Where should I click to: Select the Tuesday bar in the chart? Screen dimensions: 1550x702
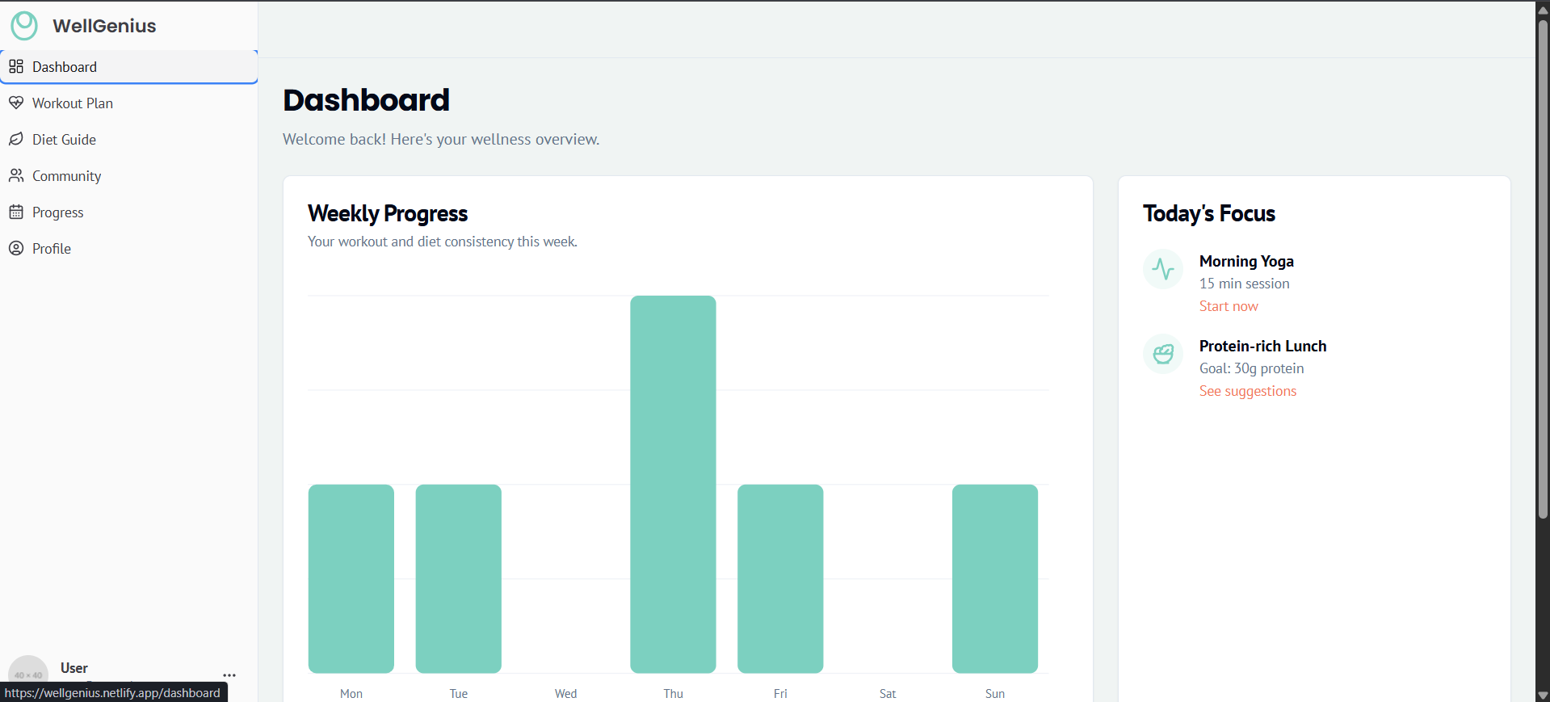pos(459,578)
